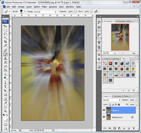Toggle lock position

tap(116, 104)
